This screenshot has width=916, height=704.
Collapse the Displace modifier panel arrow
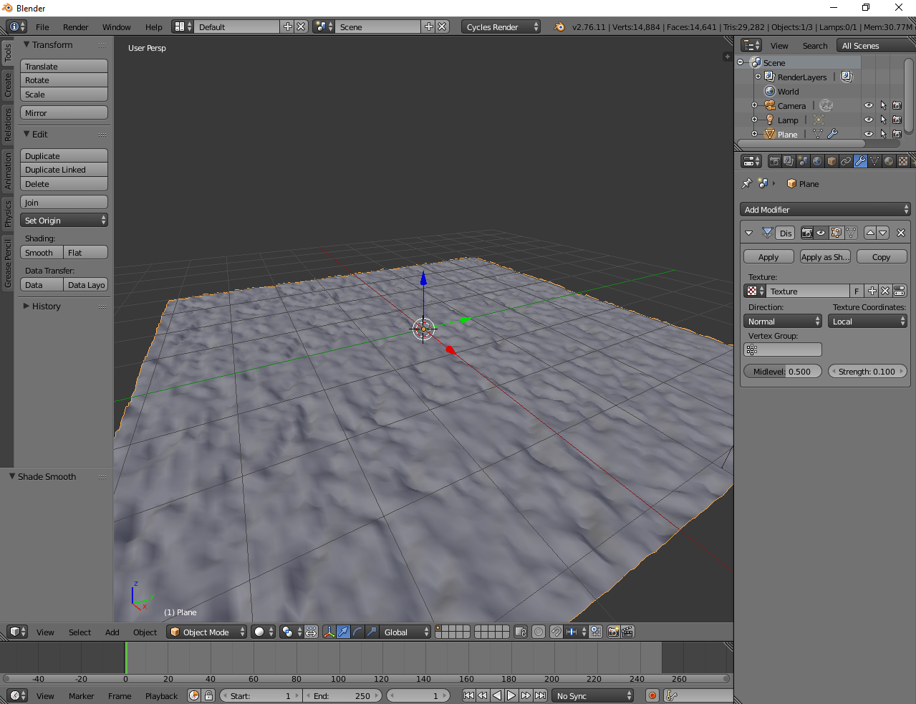(748, 233)
